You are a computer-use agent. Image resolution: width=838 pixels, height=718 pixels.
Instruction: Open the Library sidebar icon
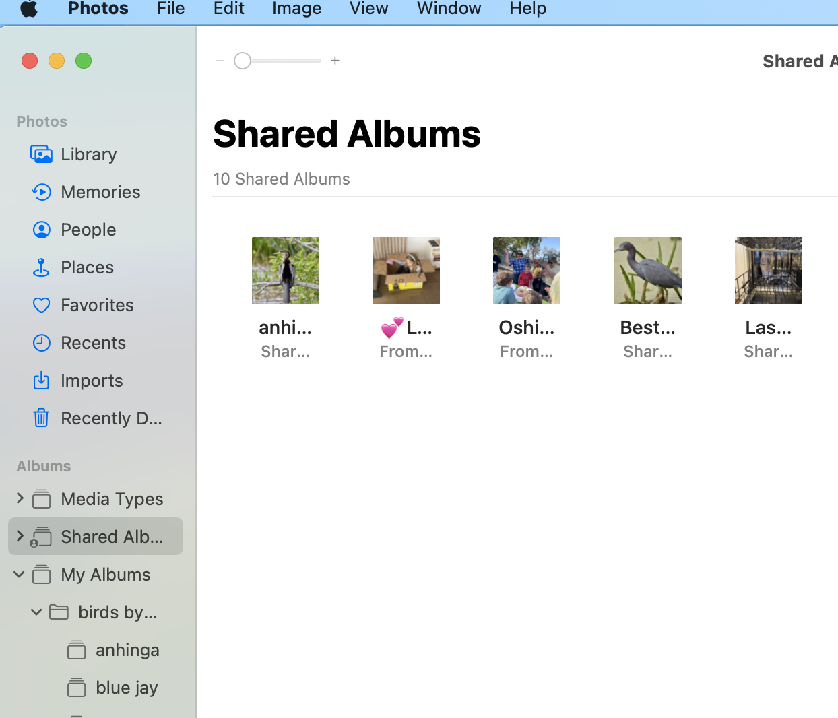pyautogui.click(x=41, y=154)
